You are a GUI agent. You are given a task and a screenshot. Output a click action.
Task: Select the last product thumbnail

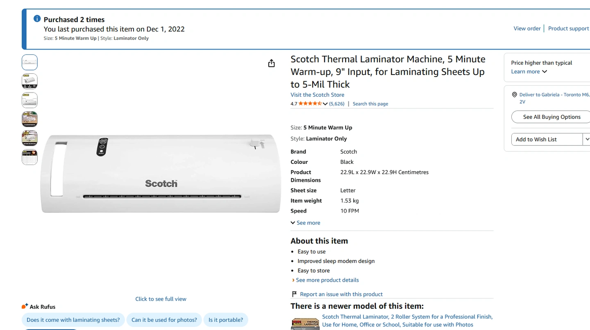[x=29, y=157]
